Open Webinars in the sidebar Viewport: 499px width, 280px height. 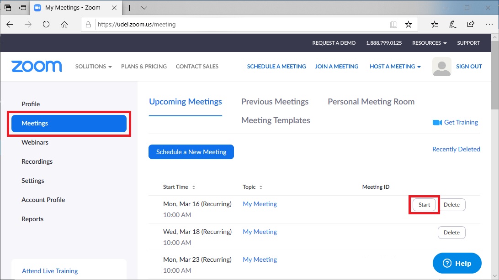coord(35,143)
